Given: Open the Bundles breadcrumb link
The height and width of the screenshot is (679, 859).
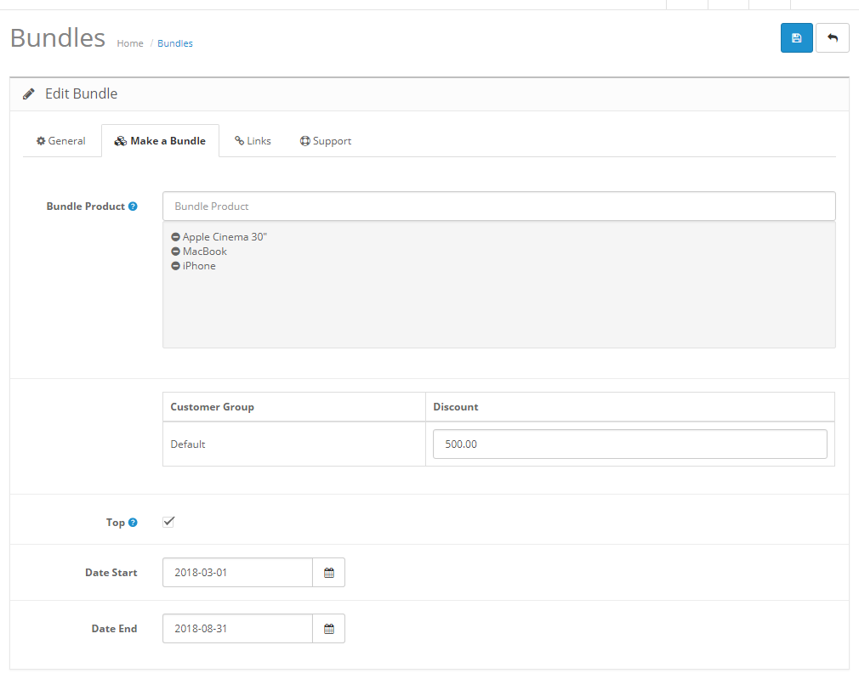Looking at the screenshot, I should click(x=174, y=43).
